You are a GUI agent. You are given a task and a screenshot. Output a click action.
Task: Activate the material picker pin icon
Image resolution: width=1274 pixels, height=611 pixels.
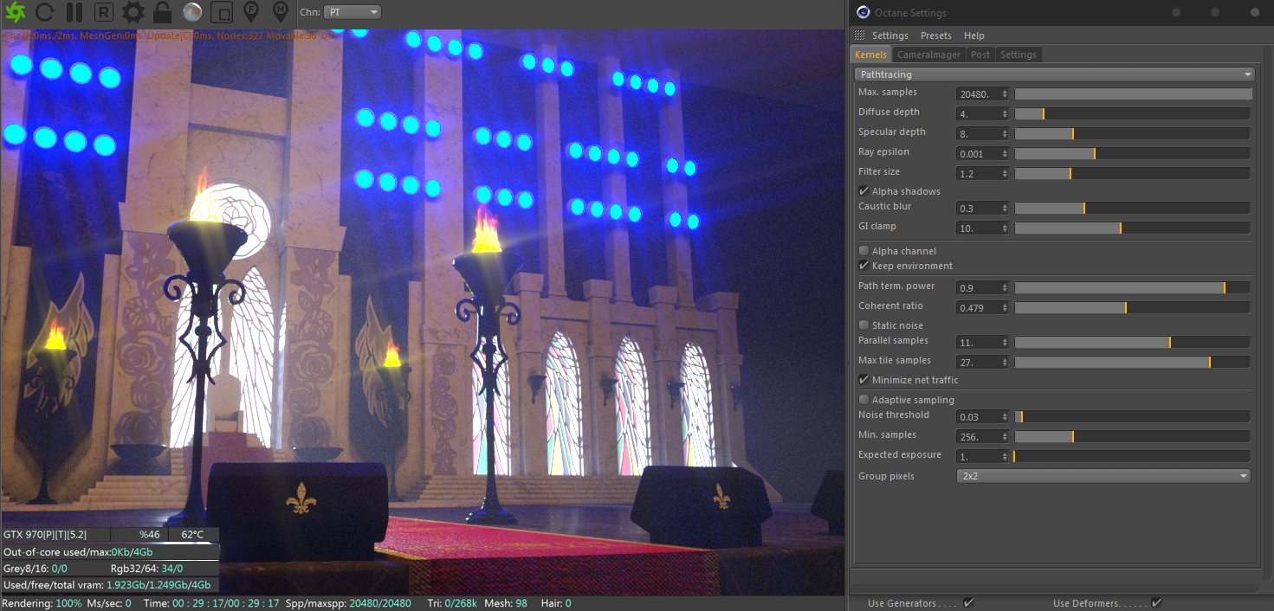(280, 12)
